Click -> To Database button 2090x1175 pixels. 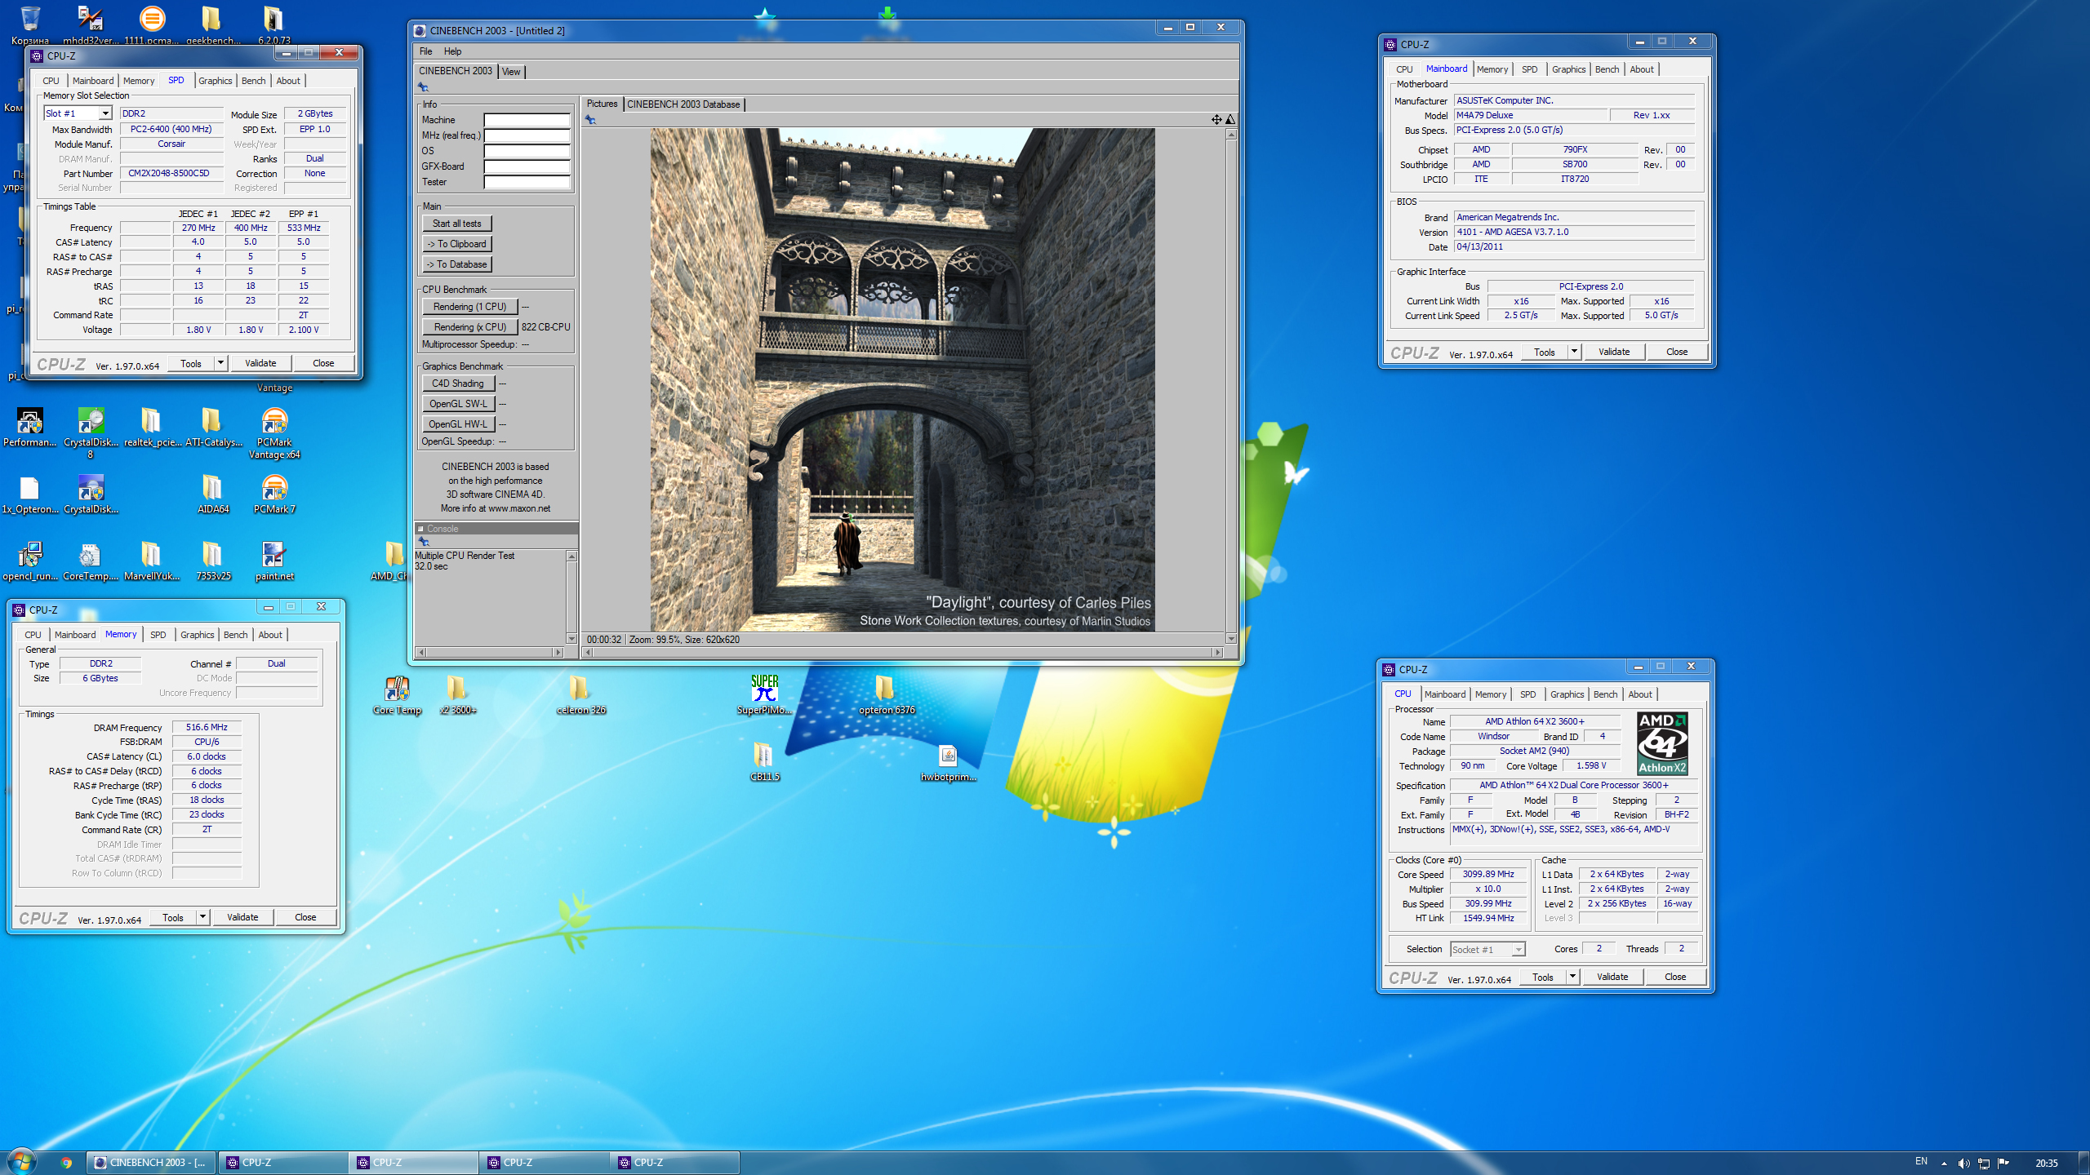457,264
